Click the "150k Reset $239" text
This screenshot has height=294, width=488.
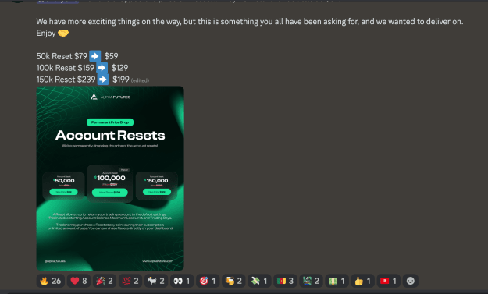point(66,80)
